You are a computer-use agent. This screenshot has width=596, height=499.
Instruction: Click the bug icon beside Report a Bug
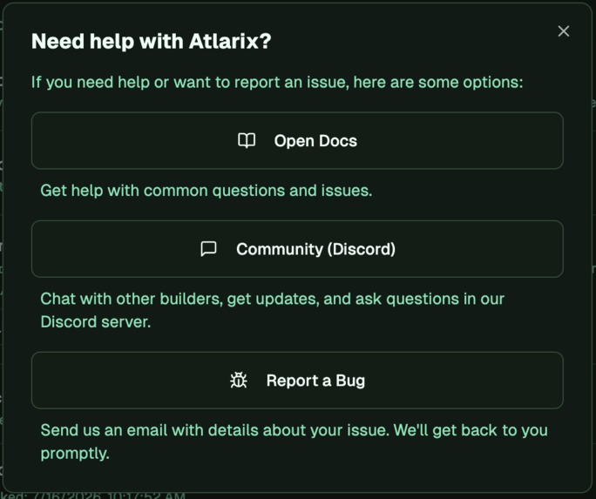[239, 381]
